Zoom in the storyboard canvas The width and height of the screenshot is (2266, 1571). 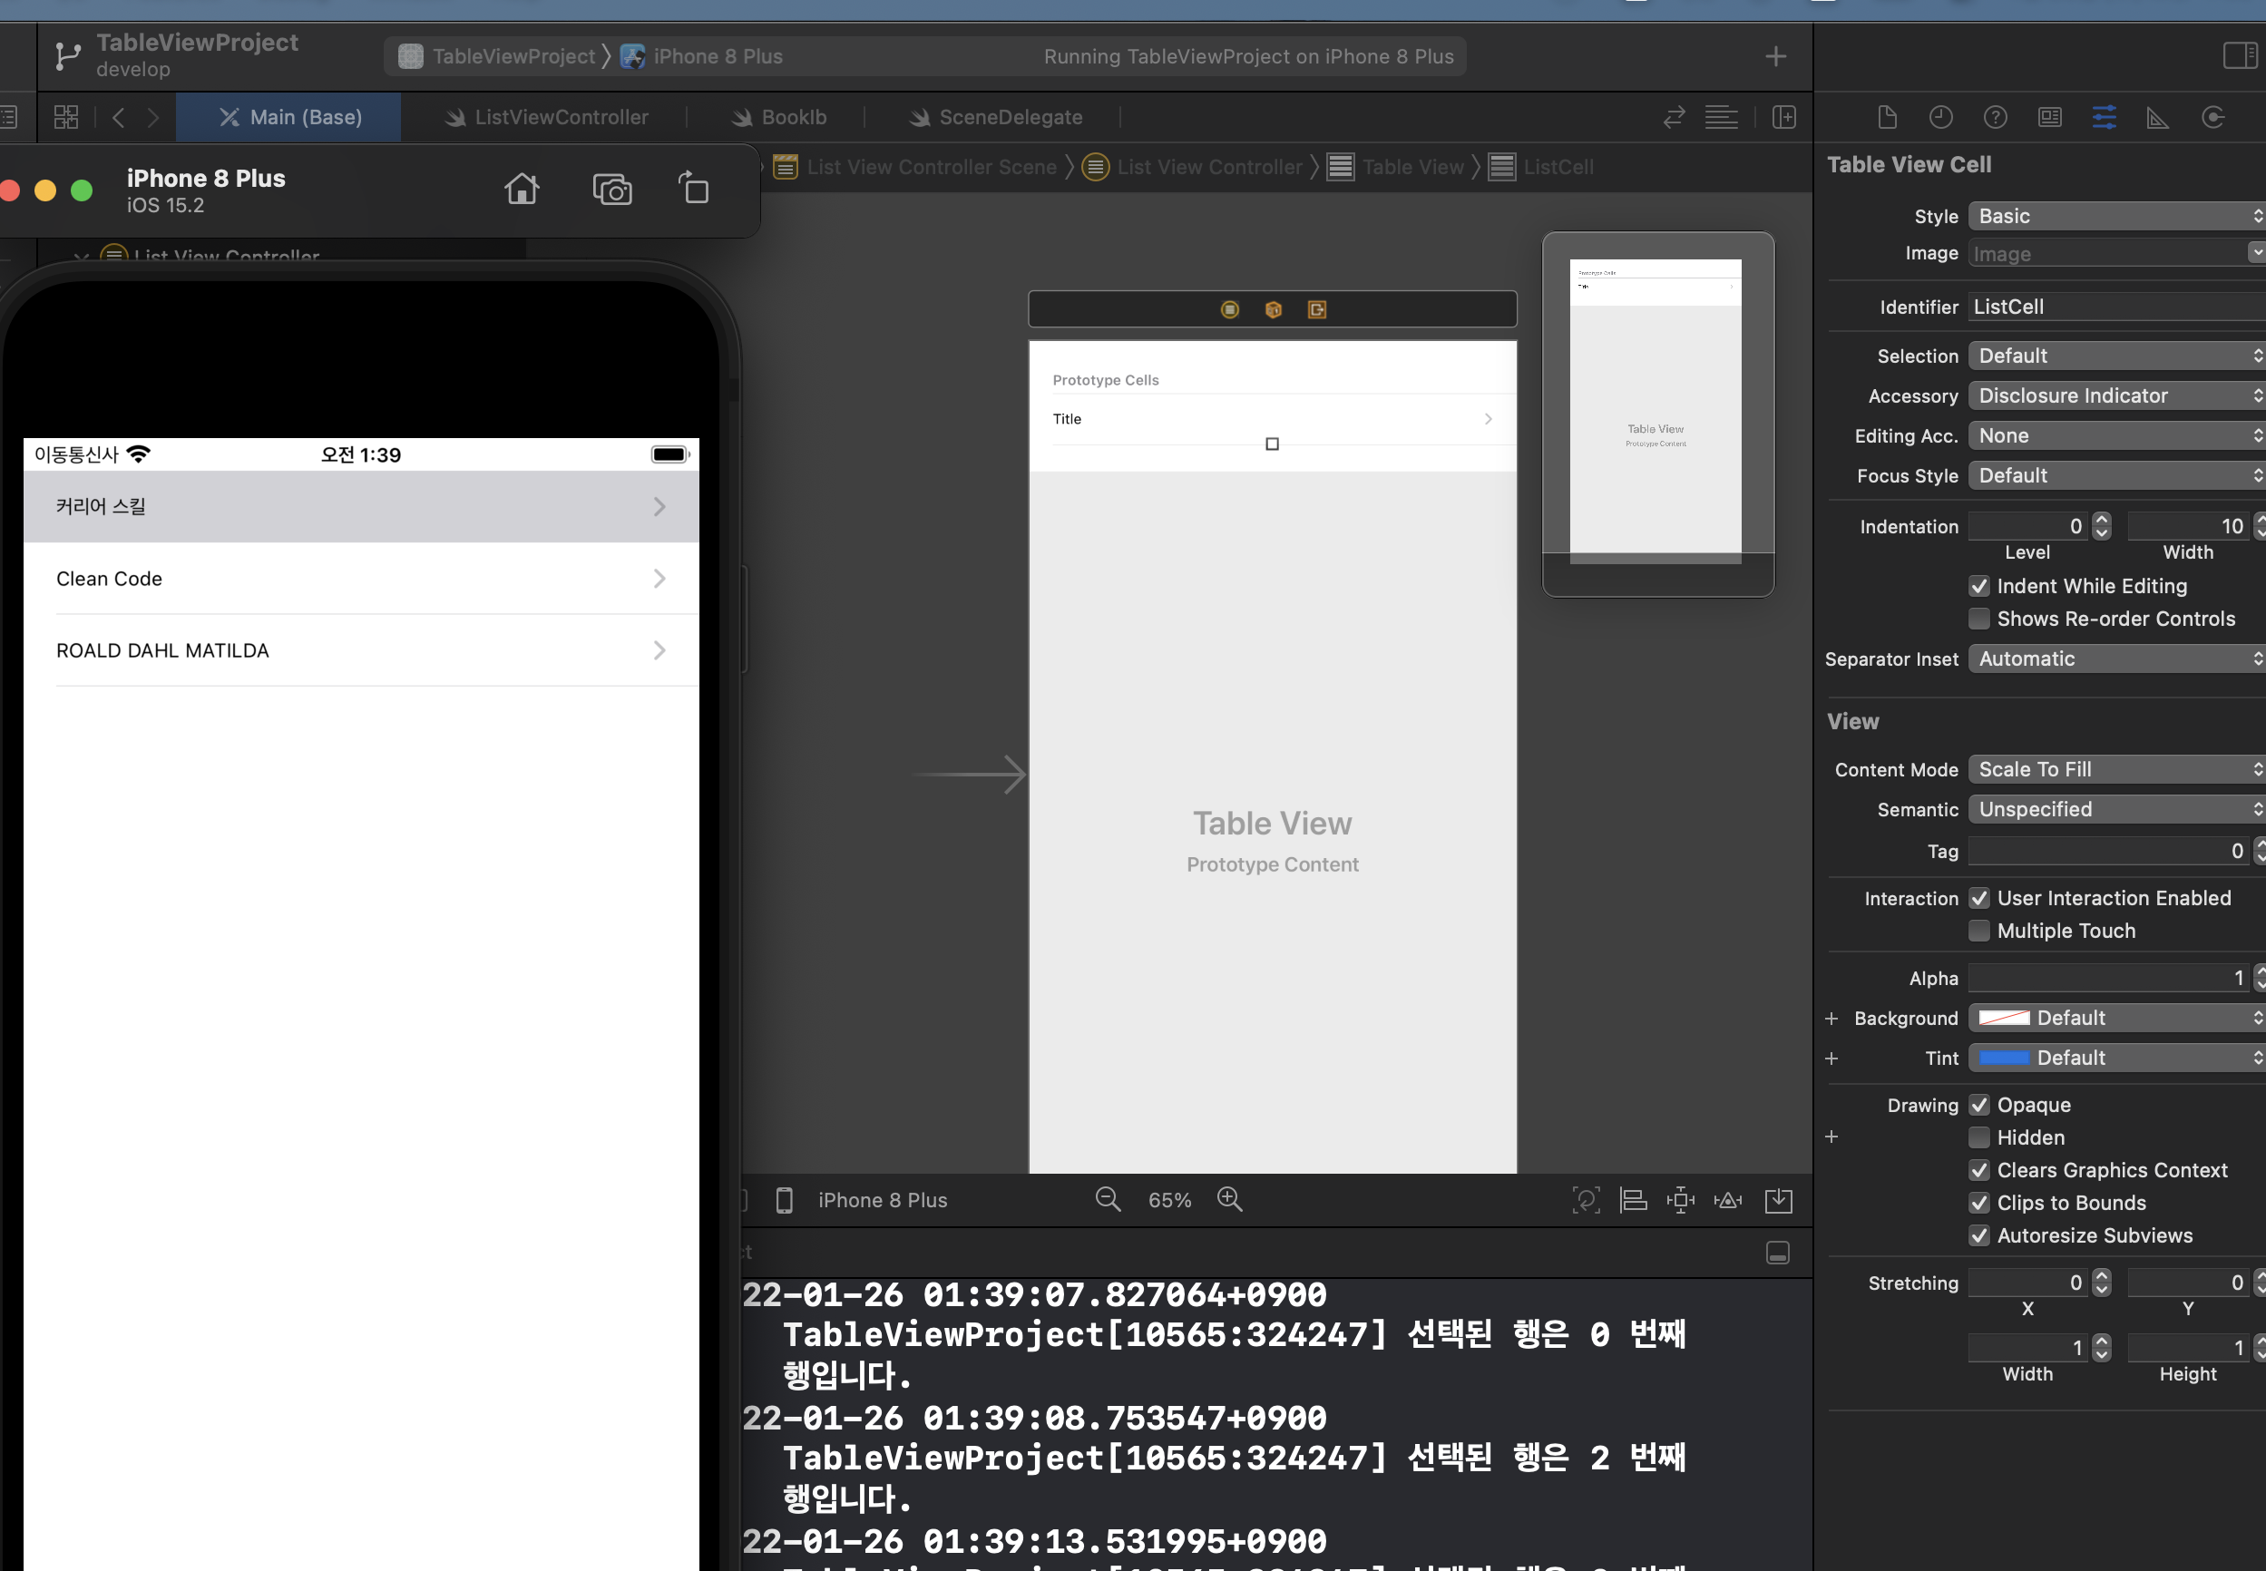(x=1229, y=1199)
